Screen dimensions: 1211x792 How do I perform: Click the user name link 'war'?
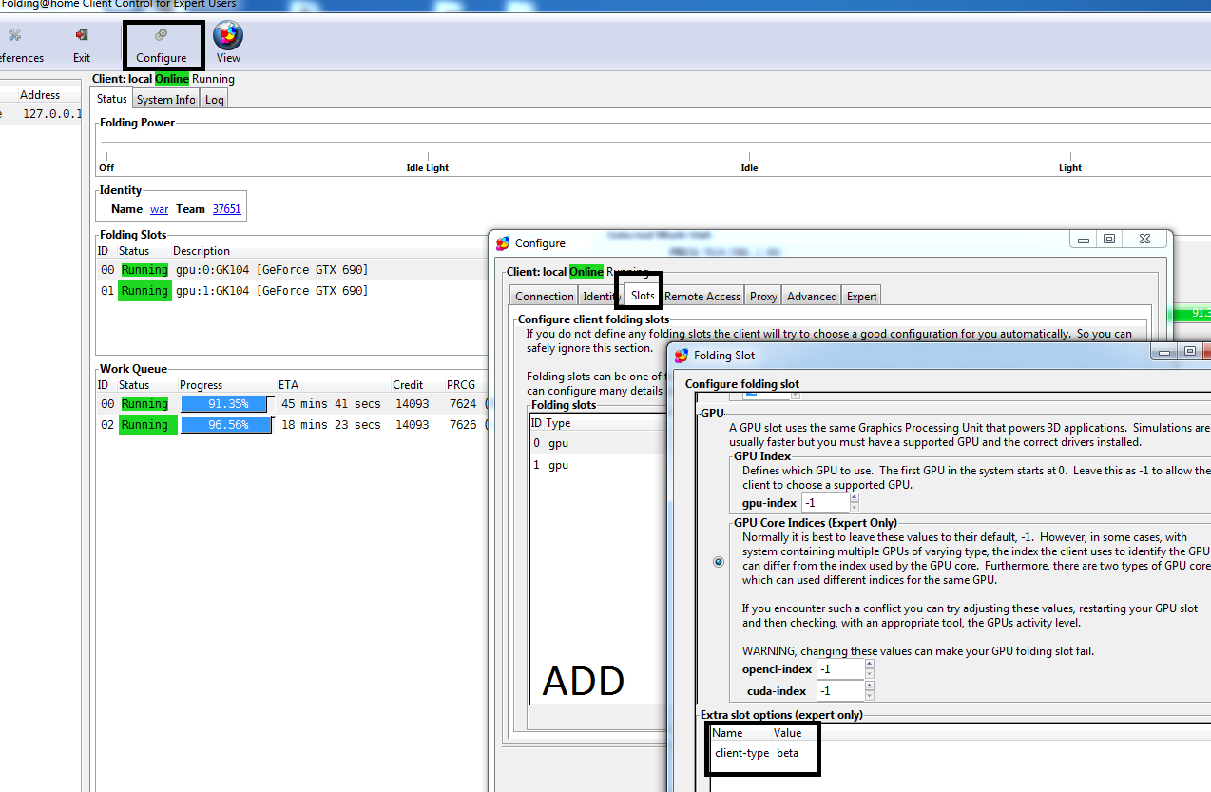pyautogui.click(x=159, y=209)
